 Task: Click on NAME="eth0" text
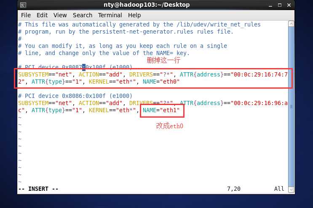pyautogui.click(x=161, y=82)
